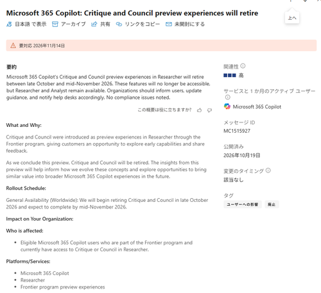Click the 上へ tooltip button
Image resolution: width=321 pixels, height=293 pixels.
292,18
